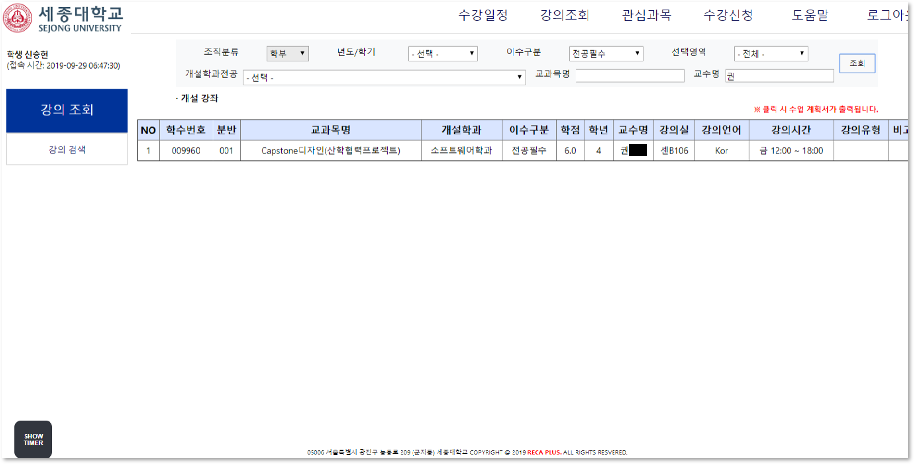Open the 도움말 help menu
The width and height of the screenshot is (914, 464).
pos(810,15)
